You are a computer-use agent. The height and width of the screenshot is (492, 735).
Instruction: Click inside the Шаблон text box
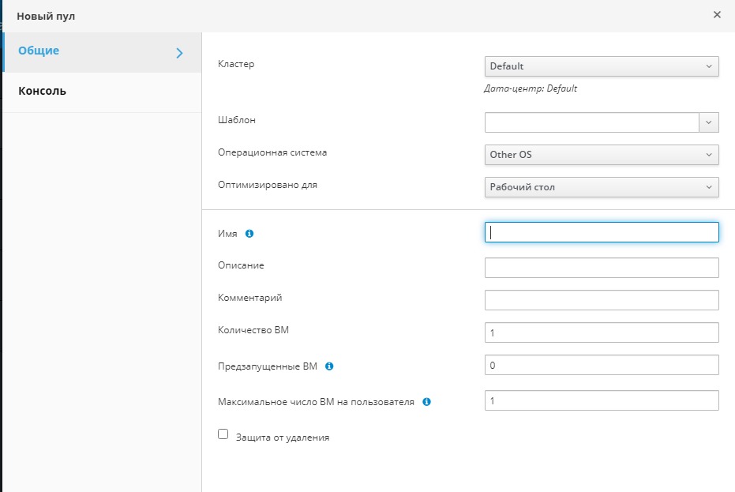(591, 122)
